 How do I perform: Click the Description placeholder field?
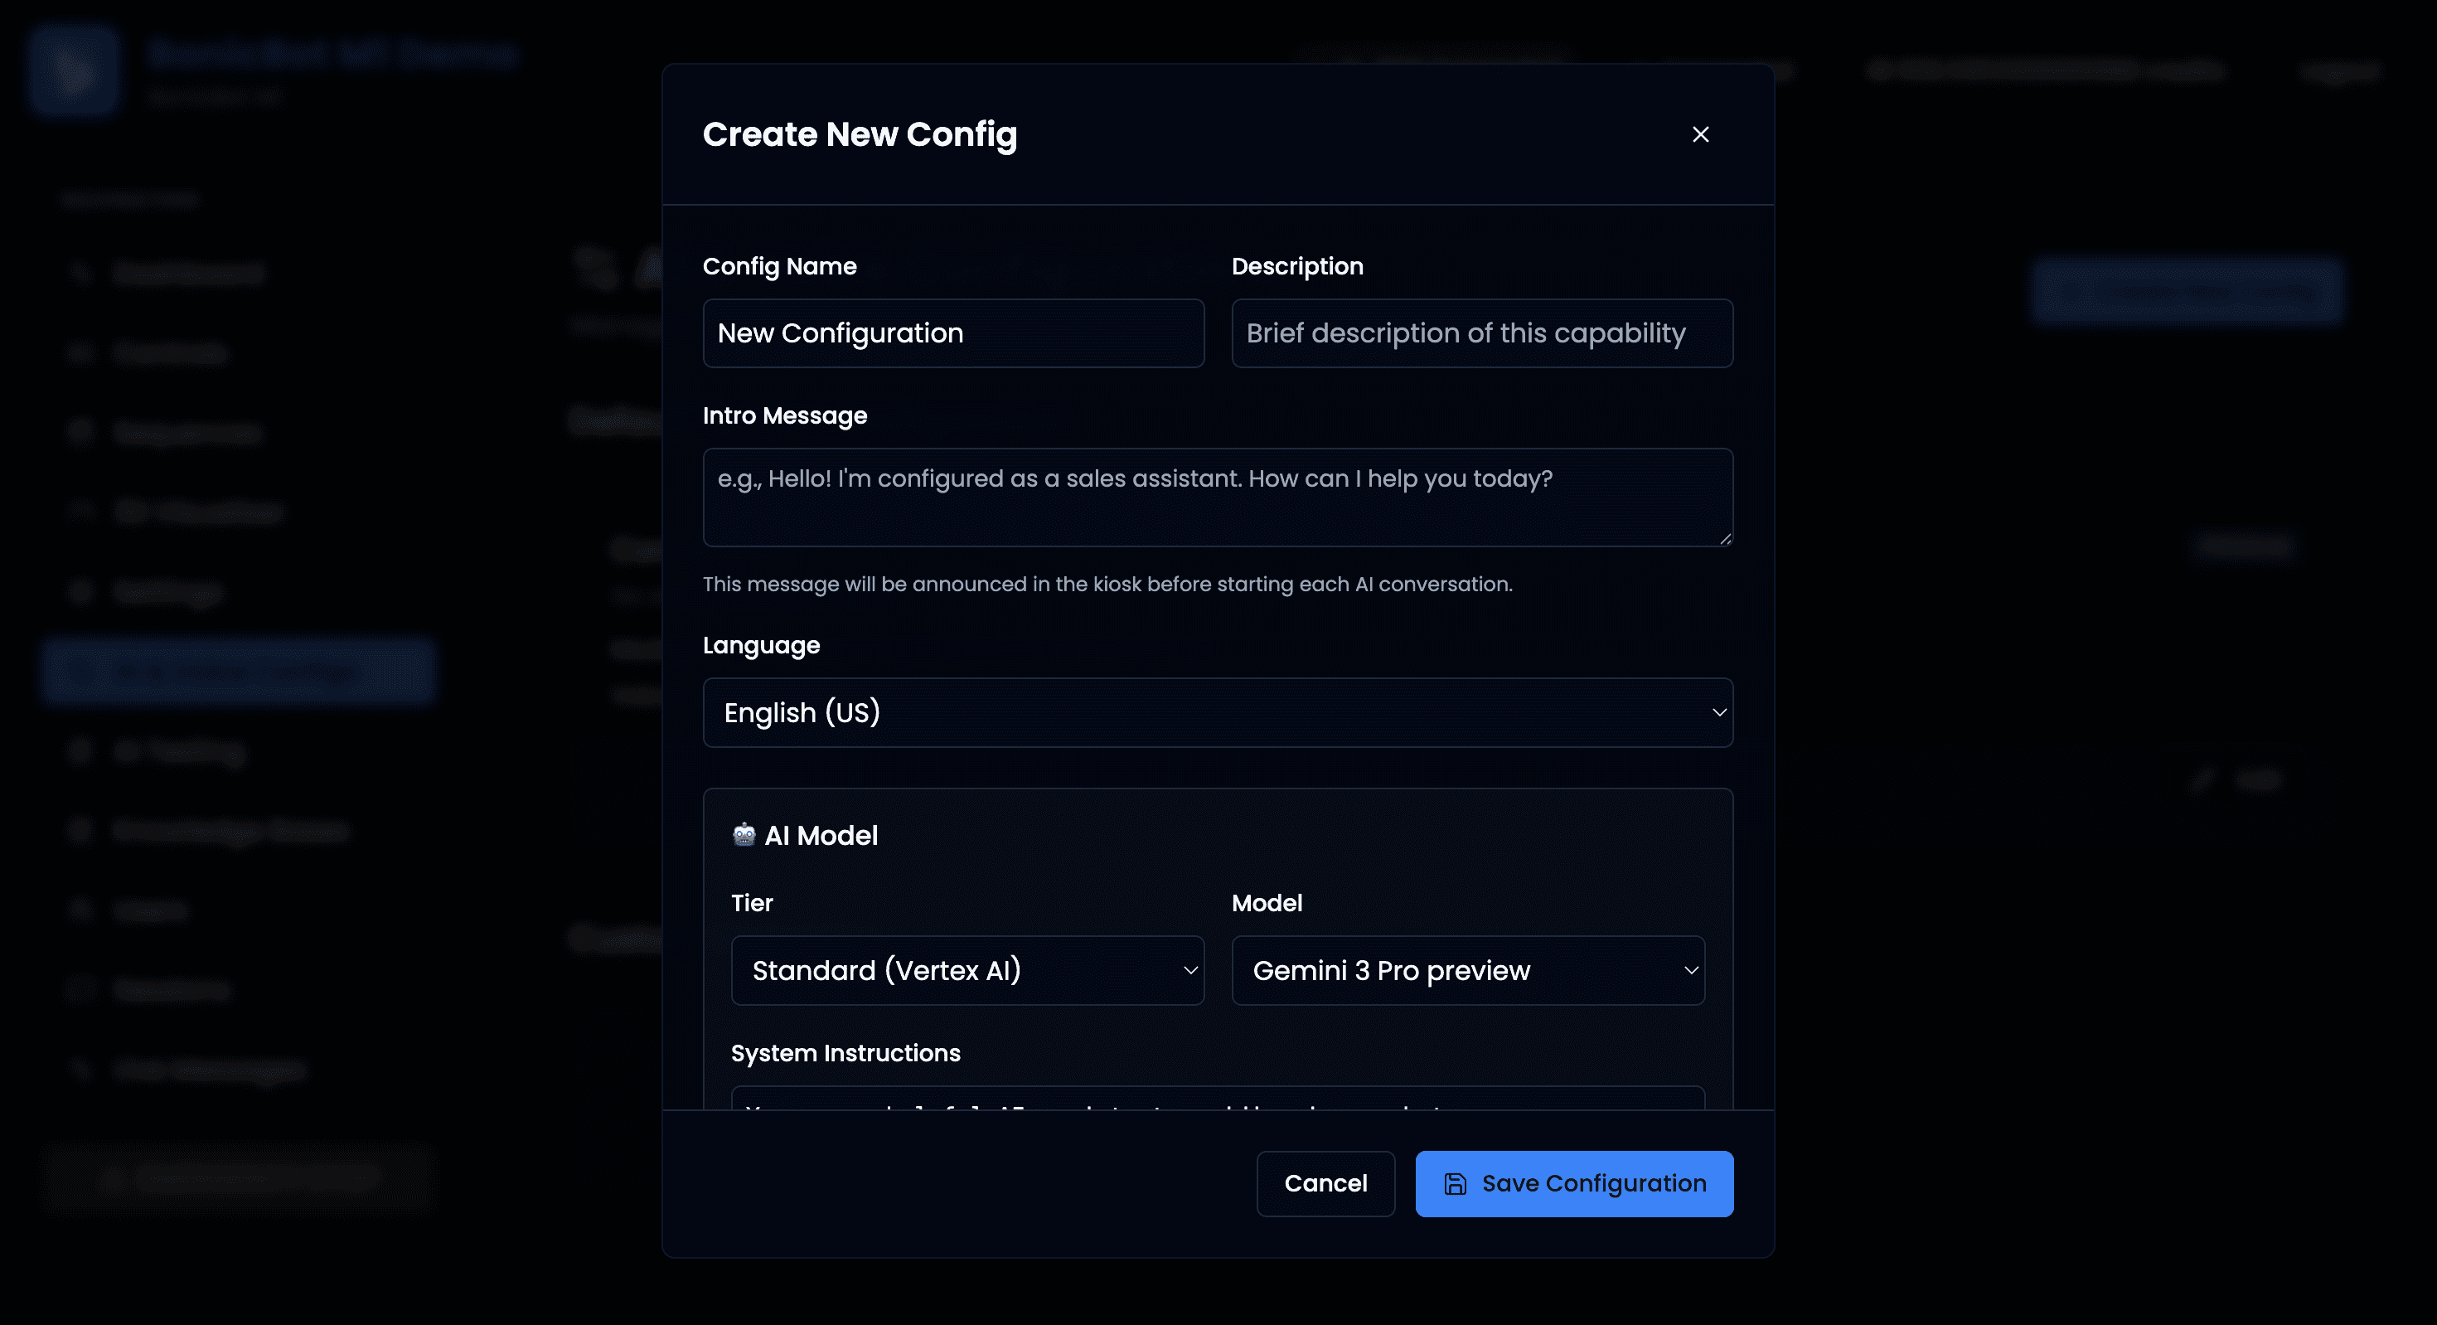1481,333
